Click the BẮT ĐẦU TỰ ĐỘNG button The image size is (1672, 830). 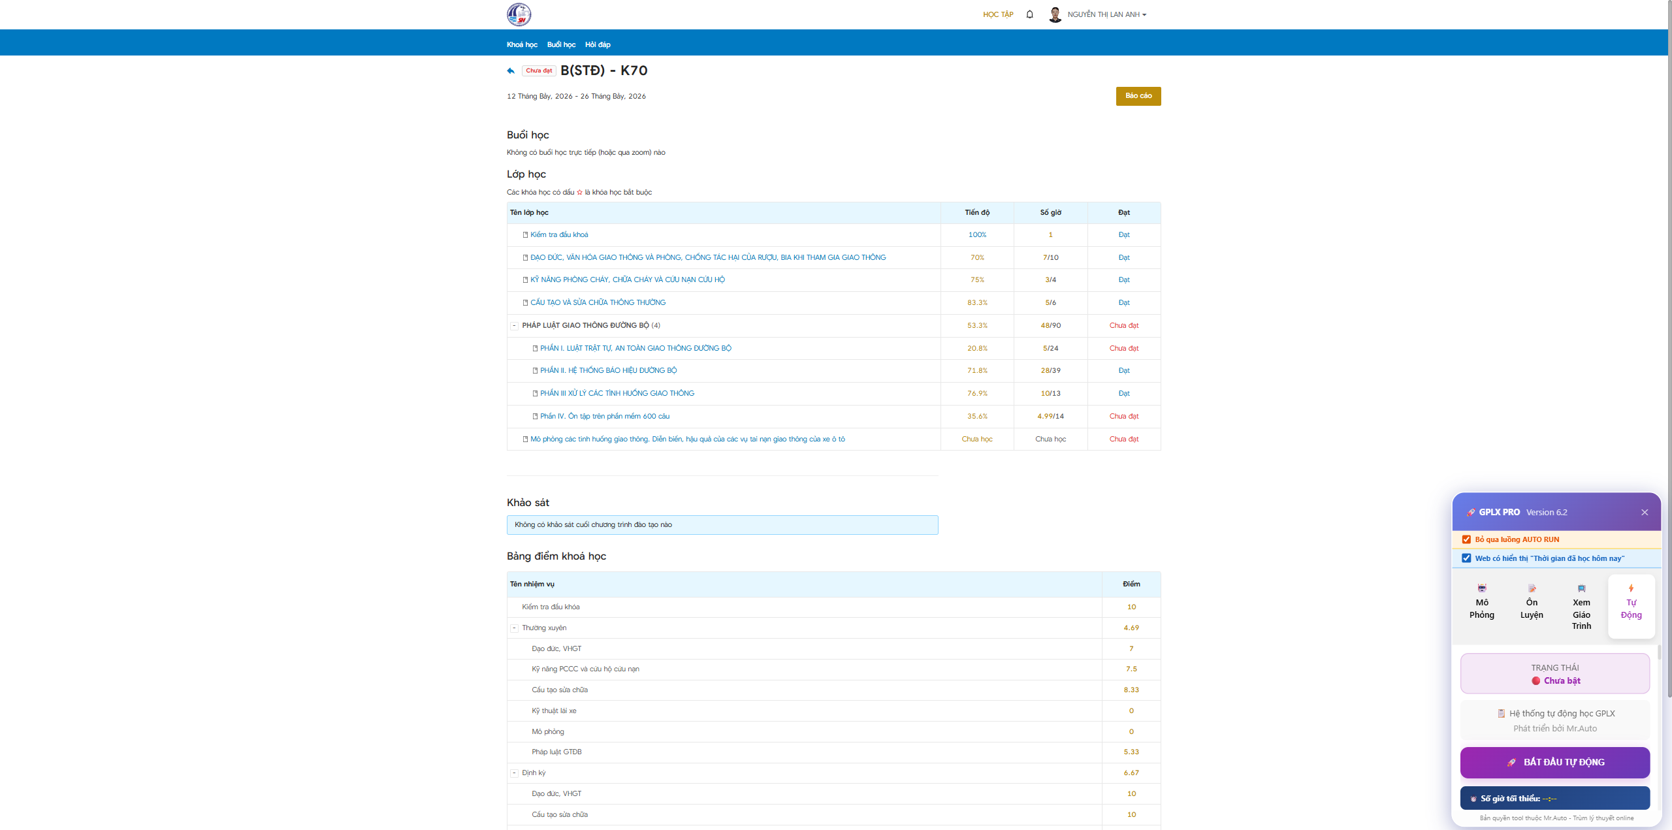[x=1554, y=762]
